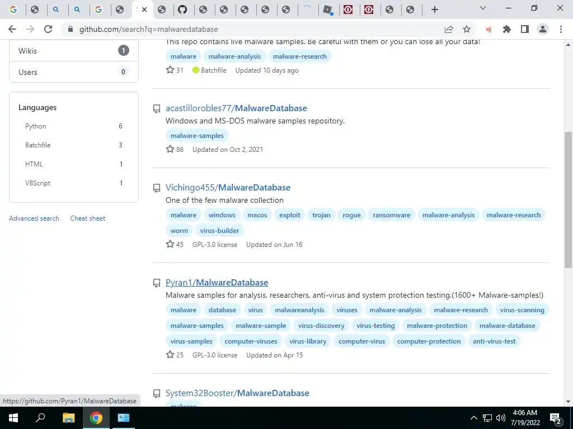Filter results by Users
The image size is (573, 429).
pos(74,72)
